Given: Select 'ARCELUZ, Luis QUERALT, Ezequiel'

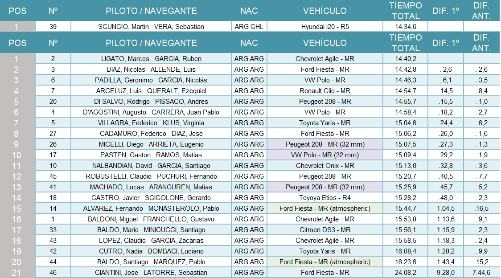Looking at the screenshot, I should [151, 91].
